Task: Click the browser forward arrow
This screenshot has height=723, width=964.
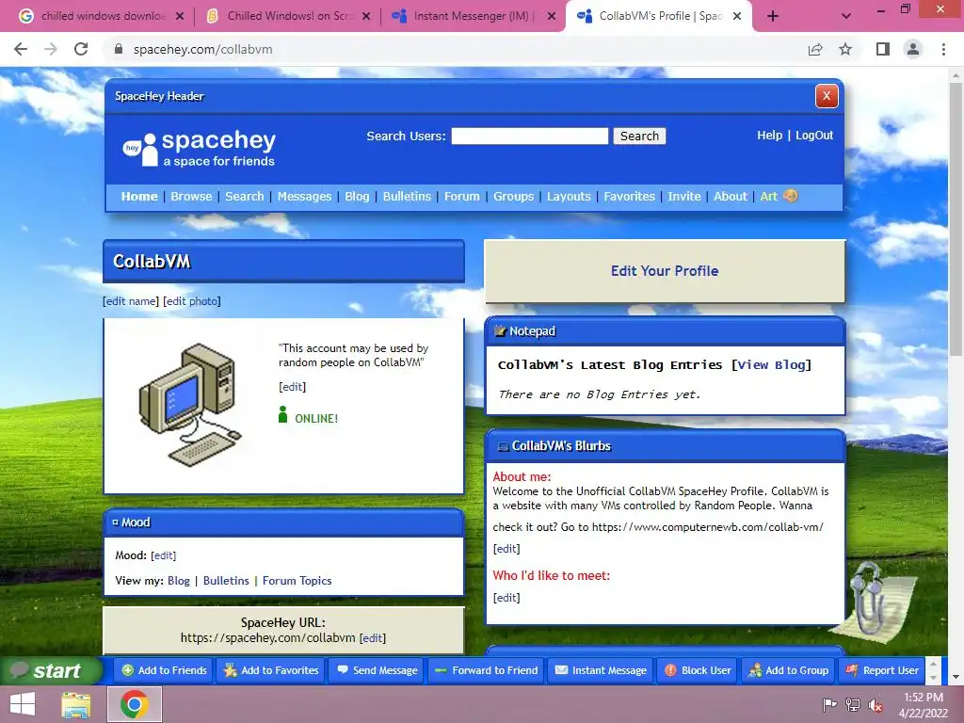Action: 51,49
